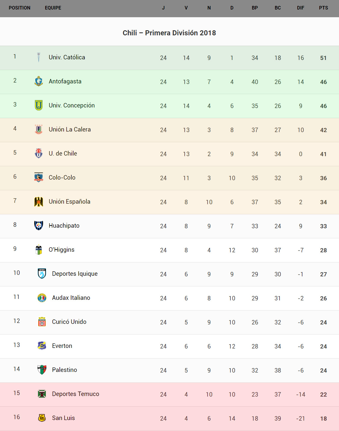The height and width of the screenshot is (431, 339).
Task: Click the Unión La Calera badge
Action: tap(39, 129)
